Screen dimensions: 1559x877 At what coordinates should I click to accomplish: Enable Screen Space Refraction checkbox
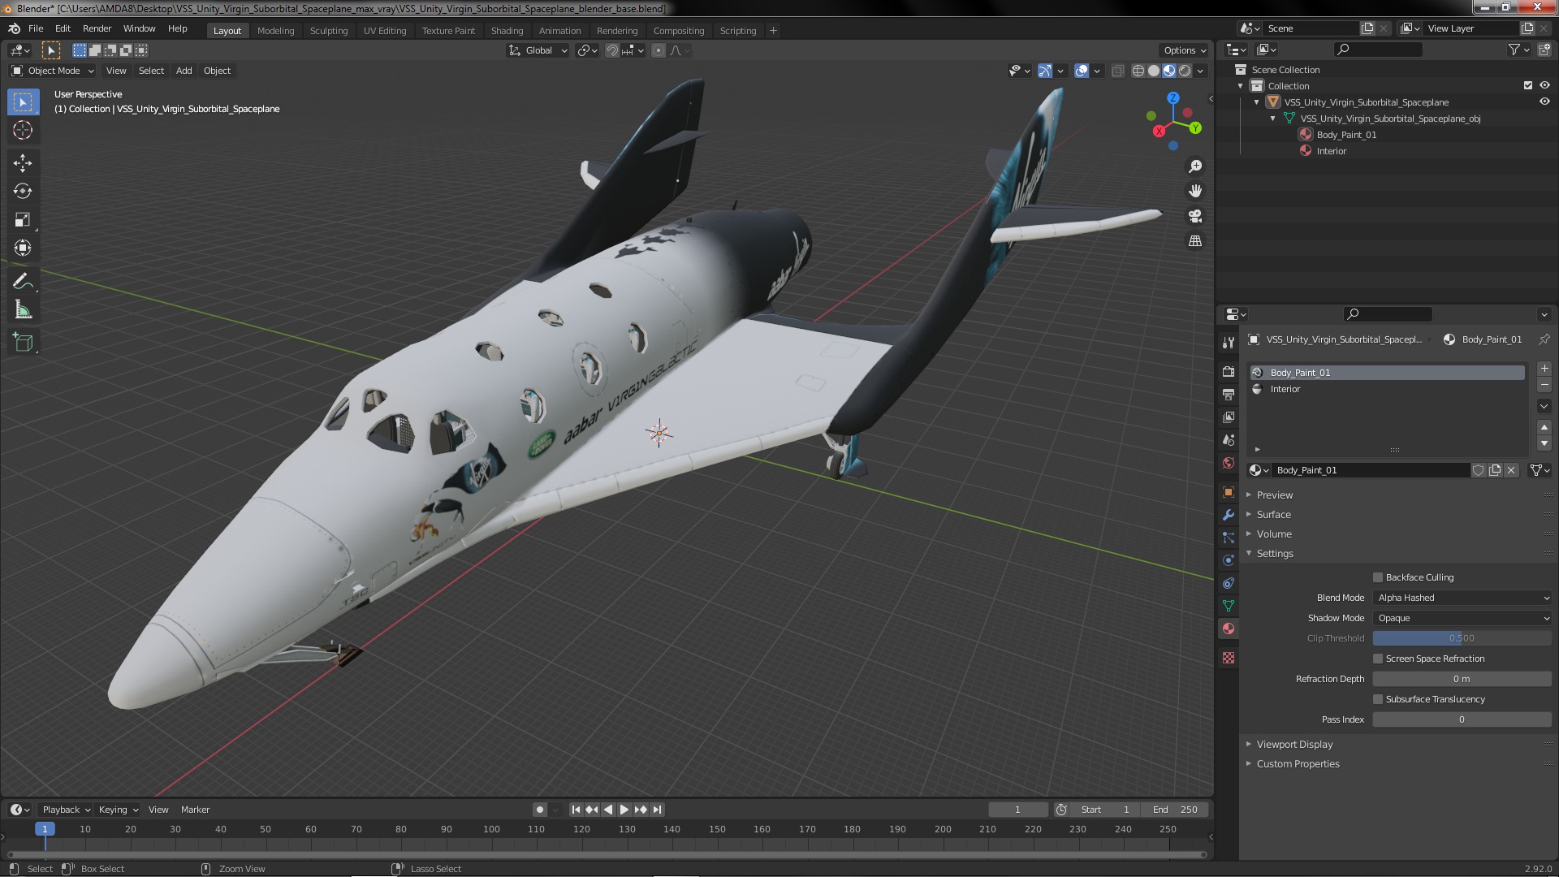pyautogui.click(x=1378, y=659)
